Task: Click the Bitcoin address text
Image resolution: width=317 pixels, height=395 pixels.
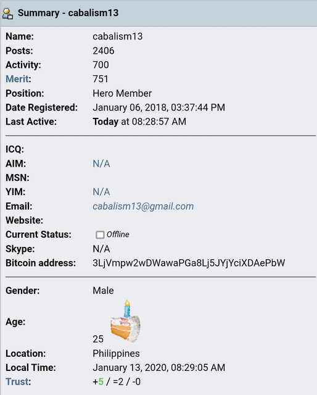Action: pos(189,263)
